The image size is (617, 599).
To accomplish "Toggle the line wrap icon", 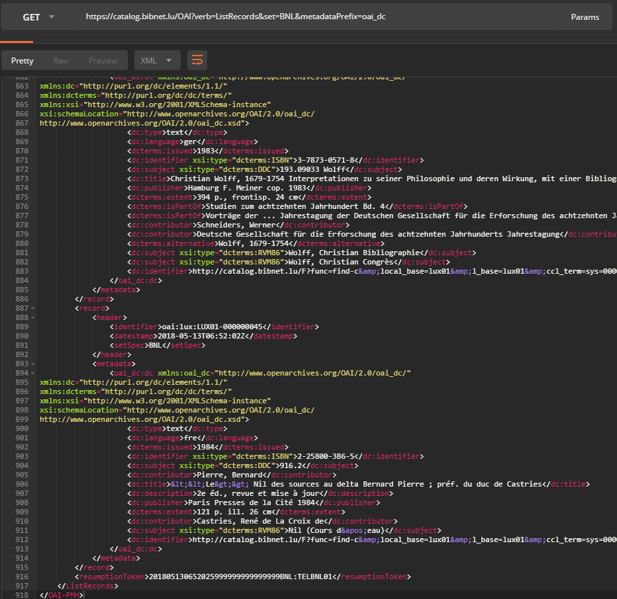I will click(x=197, y=61).
